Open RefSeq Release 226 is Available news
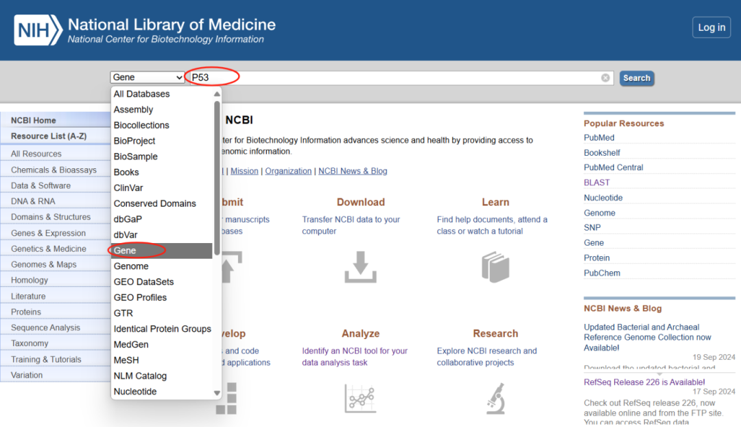The width and height of the screenshot is (741, 427). click(644, 382)
